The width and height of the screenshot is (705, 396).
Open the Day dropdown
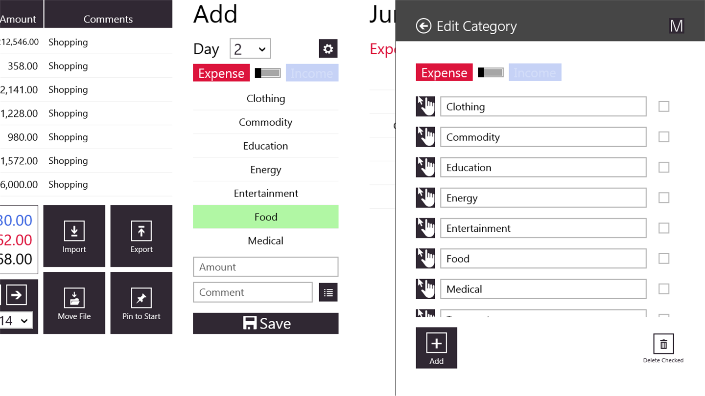(x=250, y=49)
